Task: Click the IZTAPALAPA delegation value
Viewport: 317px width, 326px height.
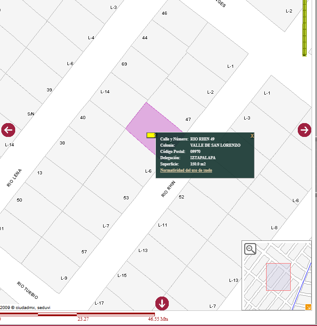Action: 203,158
